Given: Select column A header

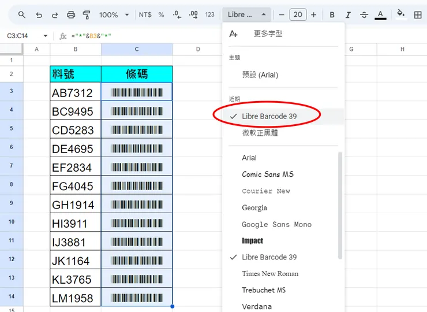Looking at the screenshot, I should point(36,49).
